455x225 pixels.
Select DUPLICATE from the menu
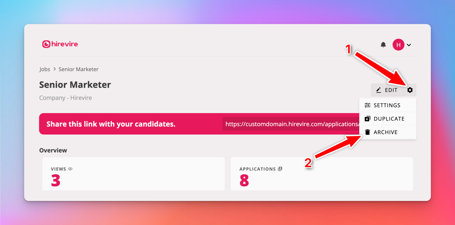[x=389, y=119]
